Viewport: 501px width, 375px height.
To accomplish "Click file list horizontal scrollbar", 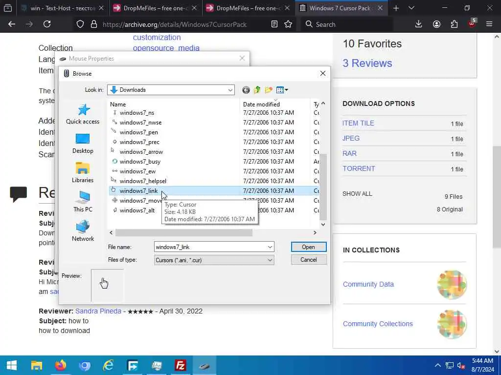I will pos(184,233).
